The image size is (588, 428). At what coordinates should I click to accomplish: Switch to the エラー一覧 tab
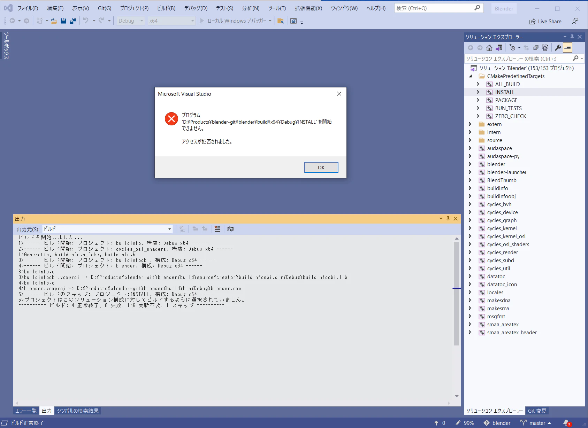(x=26, y=411)
